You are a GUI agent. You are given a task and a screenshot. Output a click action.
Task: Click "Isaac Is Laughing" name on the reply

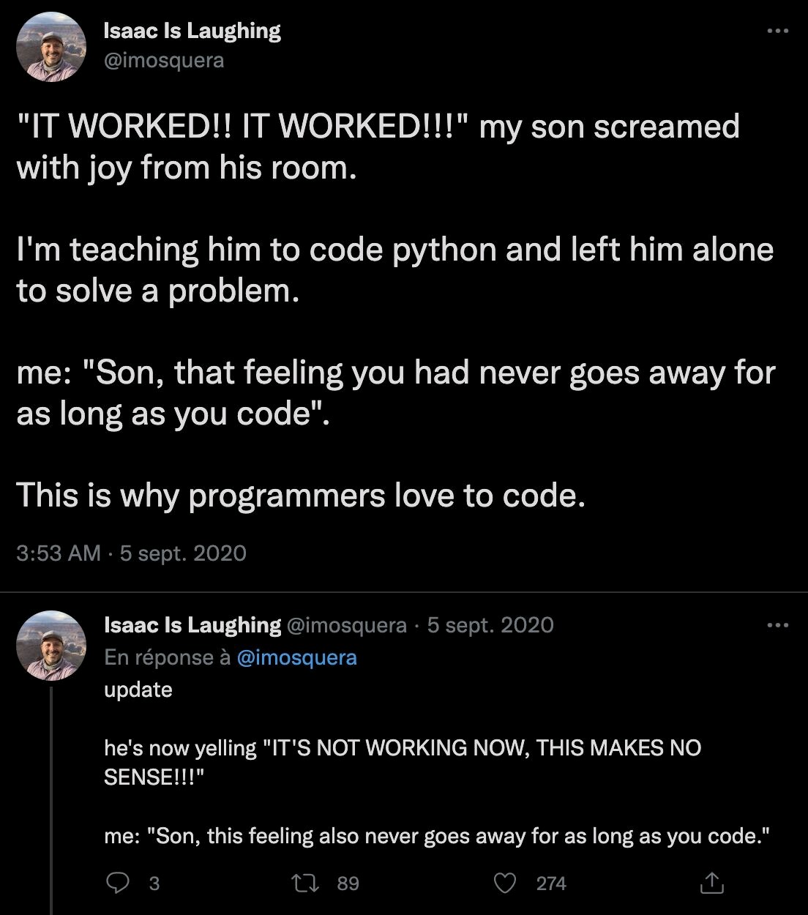tap(192, 625)
